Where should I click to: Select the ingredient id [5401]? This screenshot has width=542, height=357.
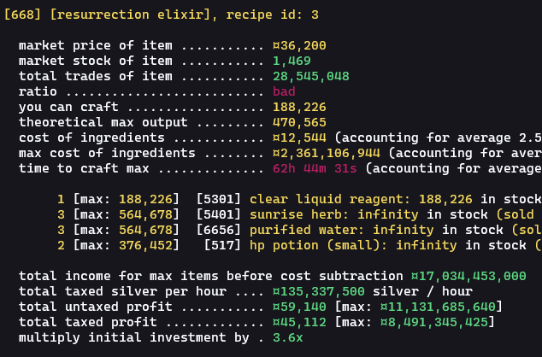click(219, 214)
